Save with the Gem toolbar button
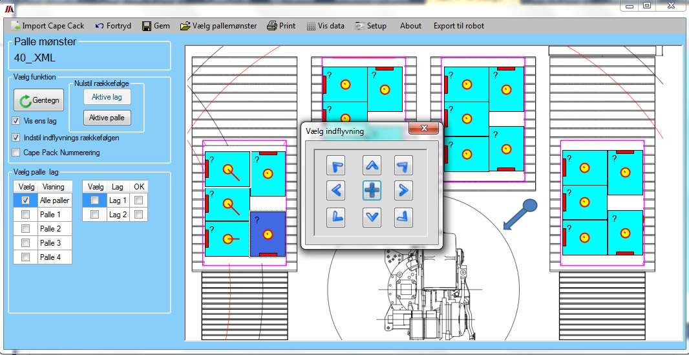This screenshot has height=355, width=689. (156, 26)
